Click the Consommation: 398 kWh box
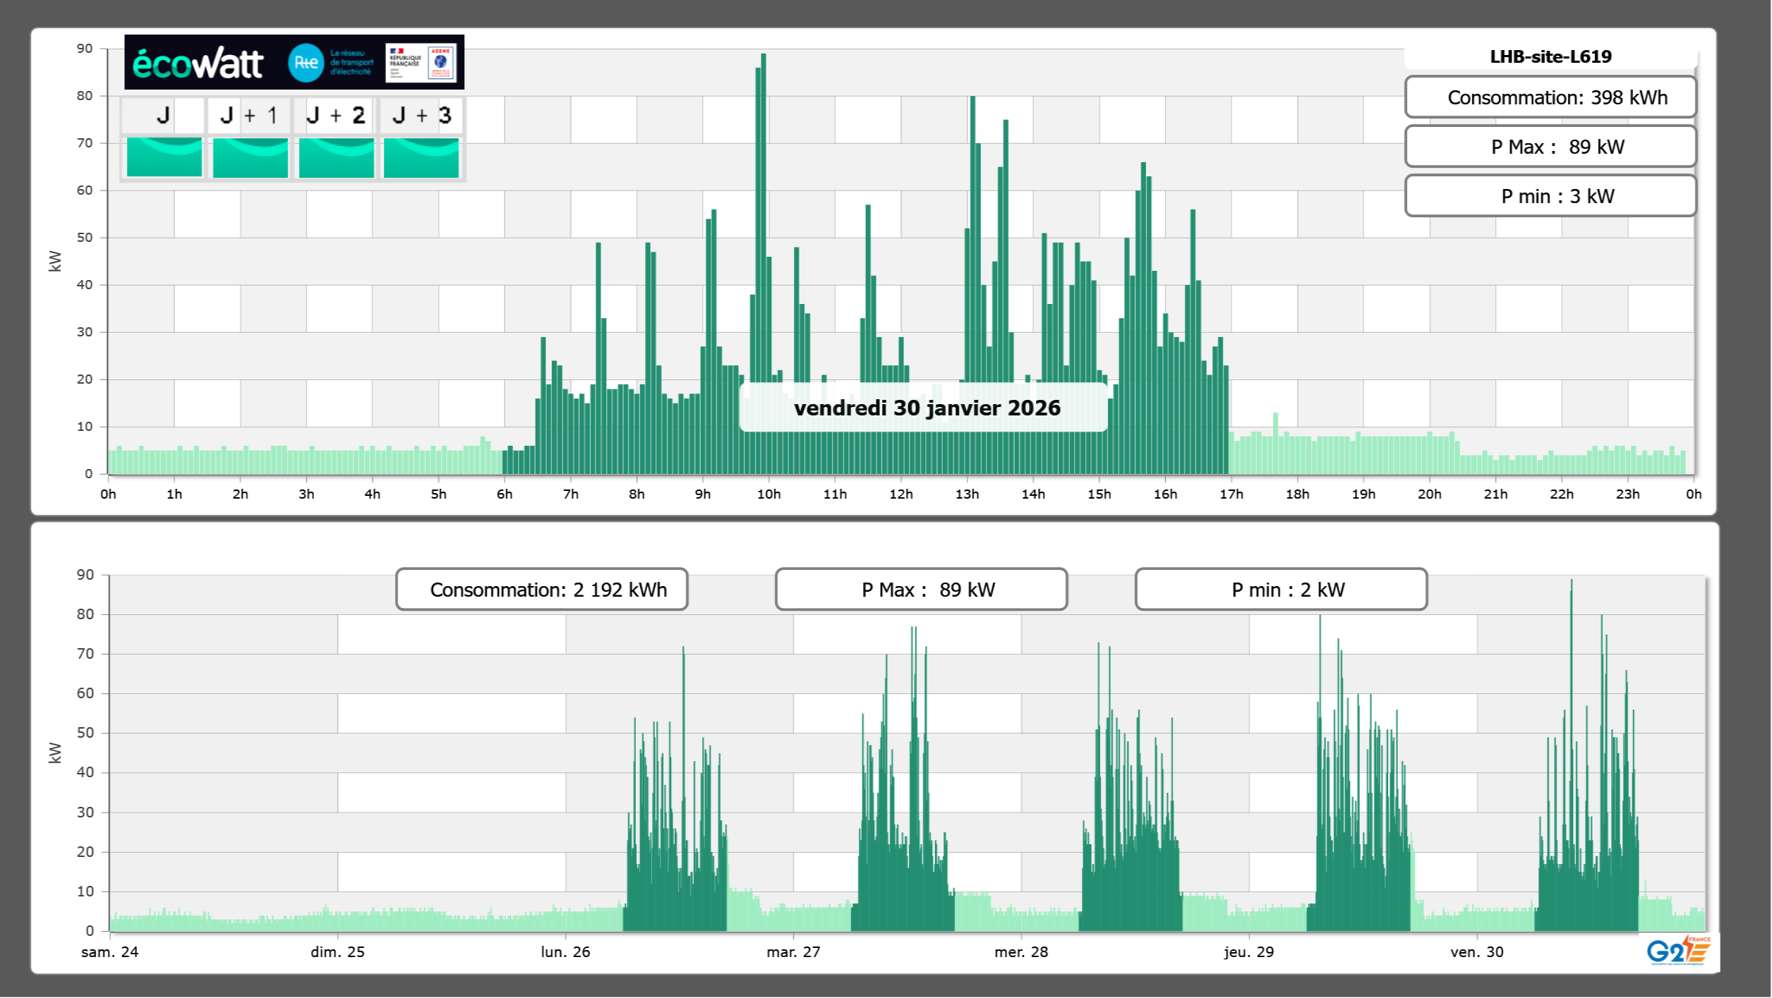Image resolution: width=1772 pixels, height=998 pixels. coord(1550,97)
